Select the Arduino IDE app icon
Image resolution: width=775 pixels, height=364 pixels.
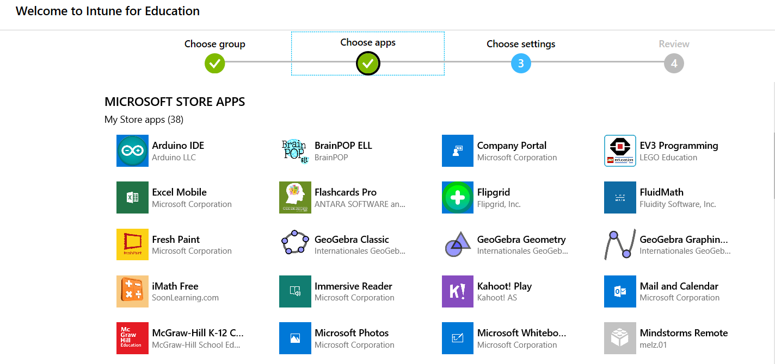tap(132, 150)
